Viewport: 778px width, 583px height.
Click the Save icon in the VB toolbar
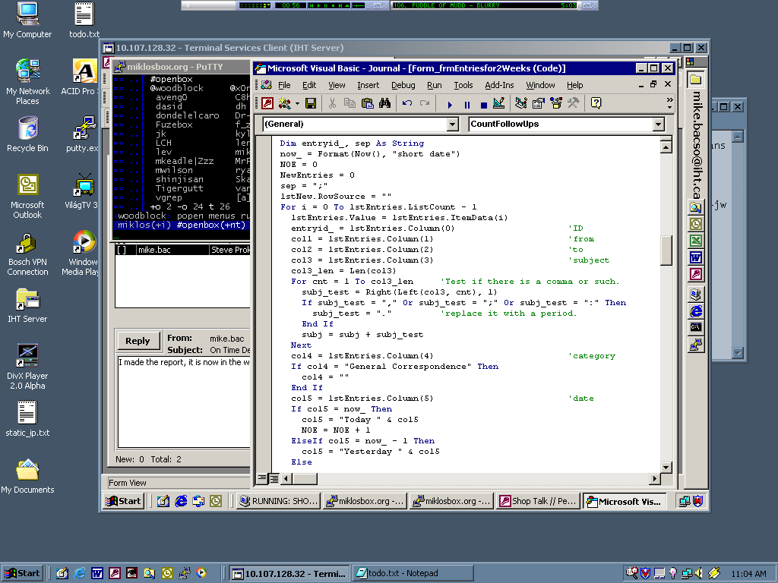(x=310, y=103)
